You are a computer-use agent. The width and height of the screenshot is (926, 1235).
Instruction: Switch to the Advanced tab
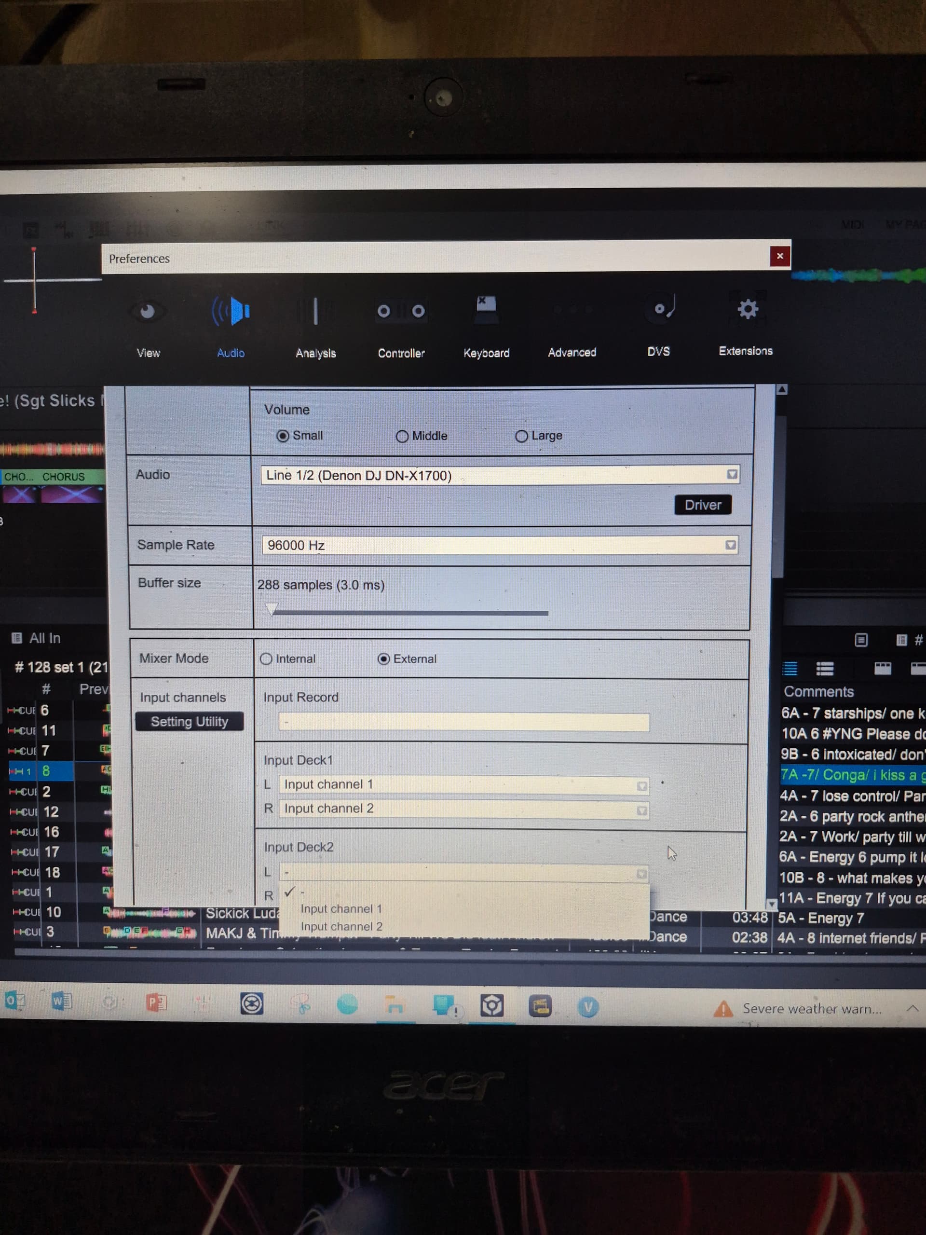point(572,352)
